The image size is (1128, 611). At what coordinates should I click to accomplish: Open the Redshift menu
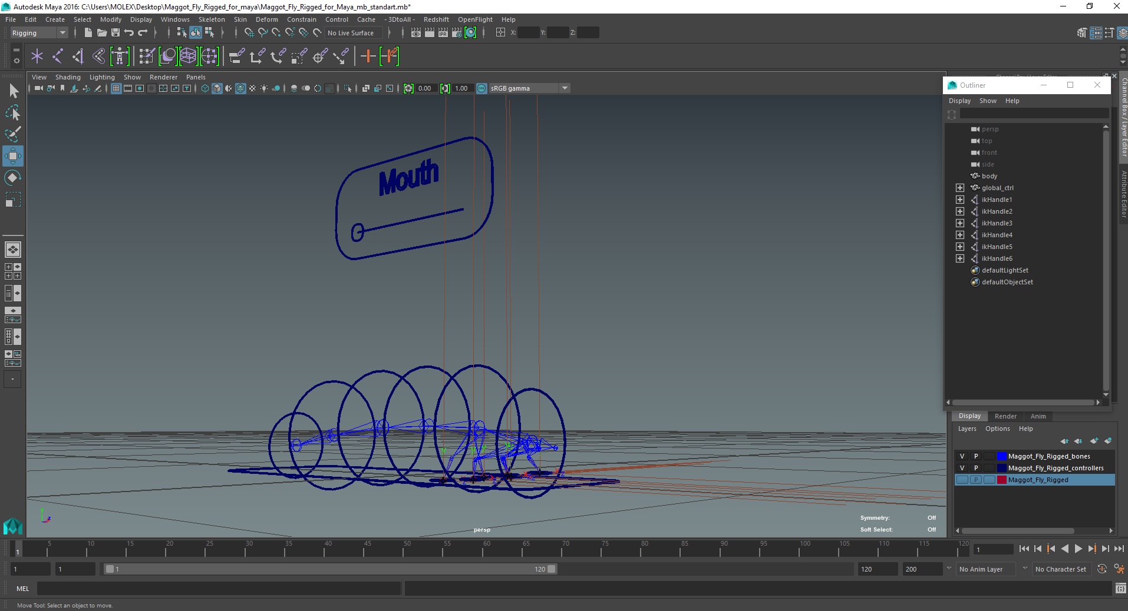click(x=436, y=19)
